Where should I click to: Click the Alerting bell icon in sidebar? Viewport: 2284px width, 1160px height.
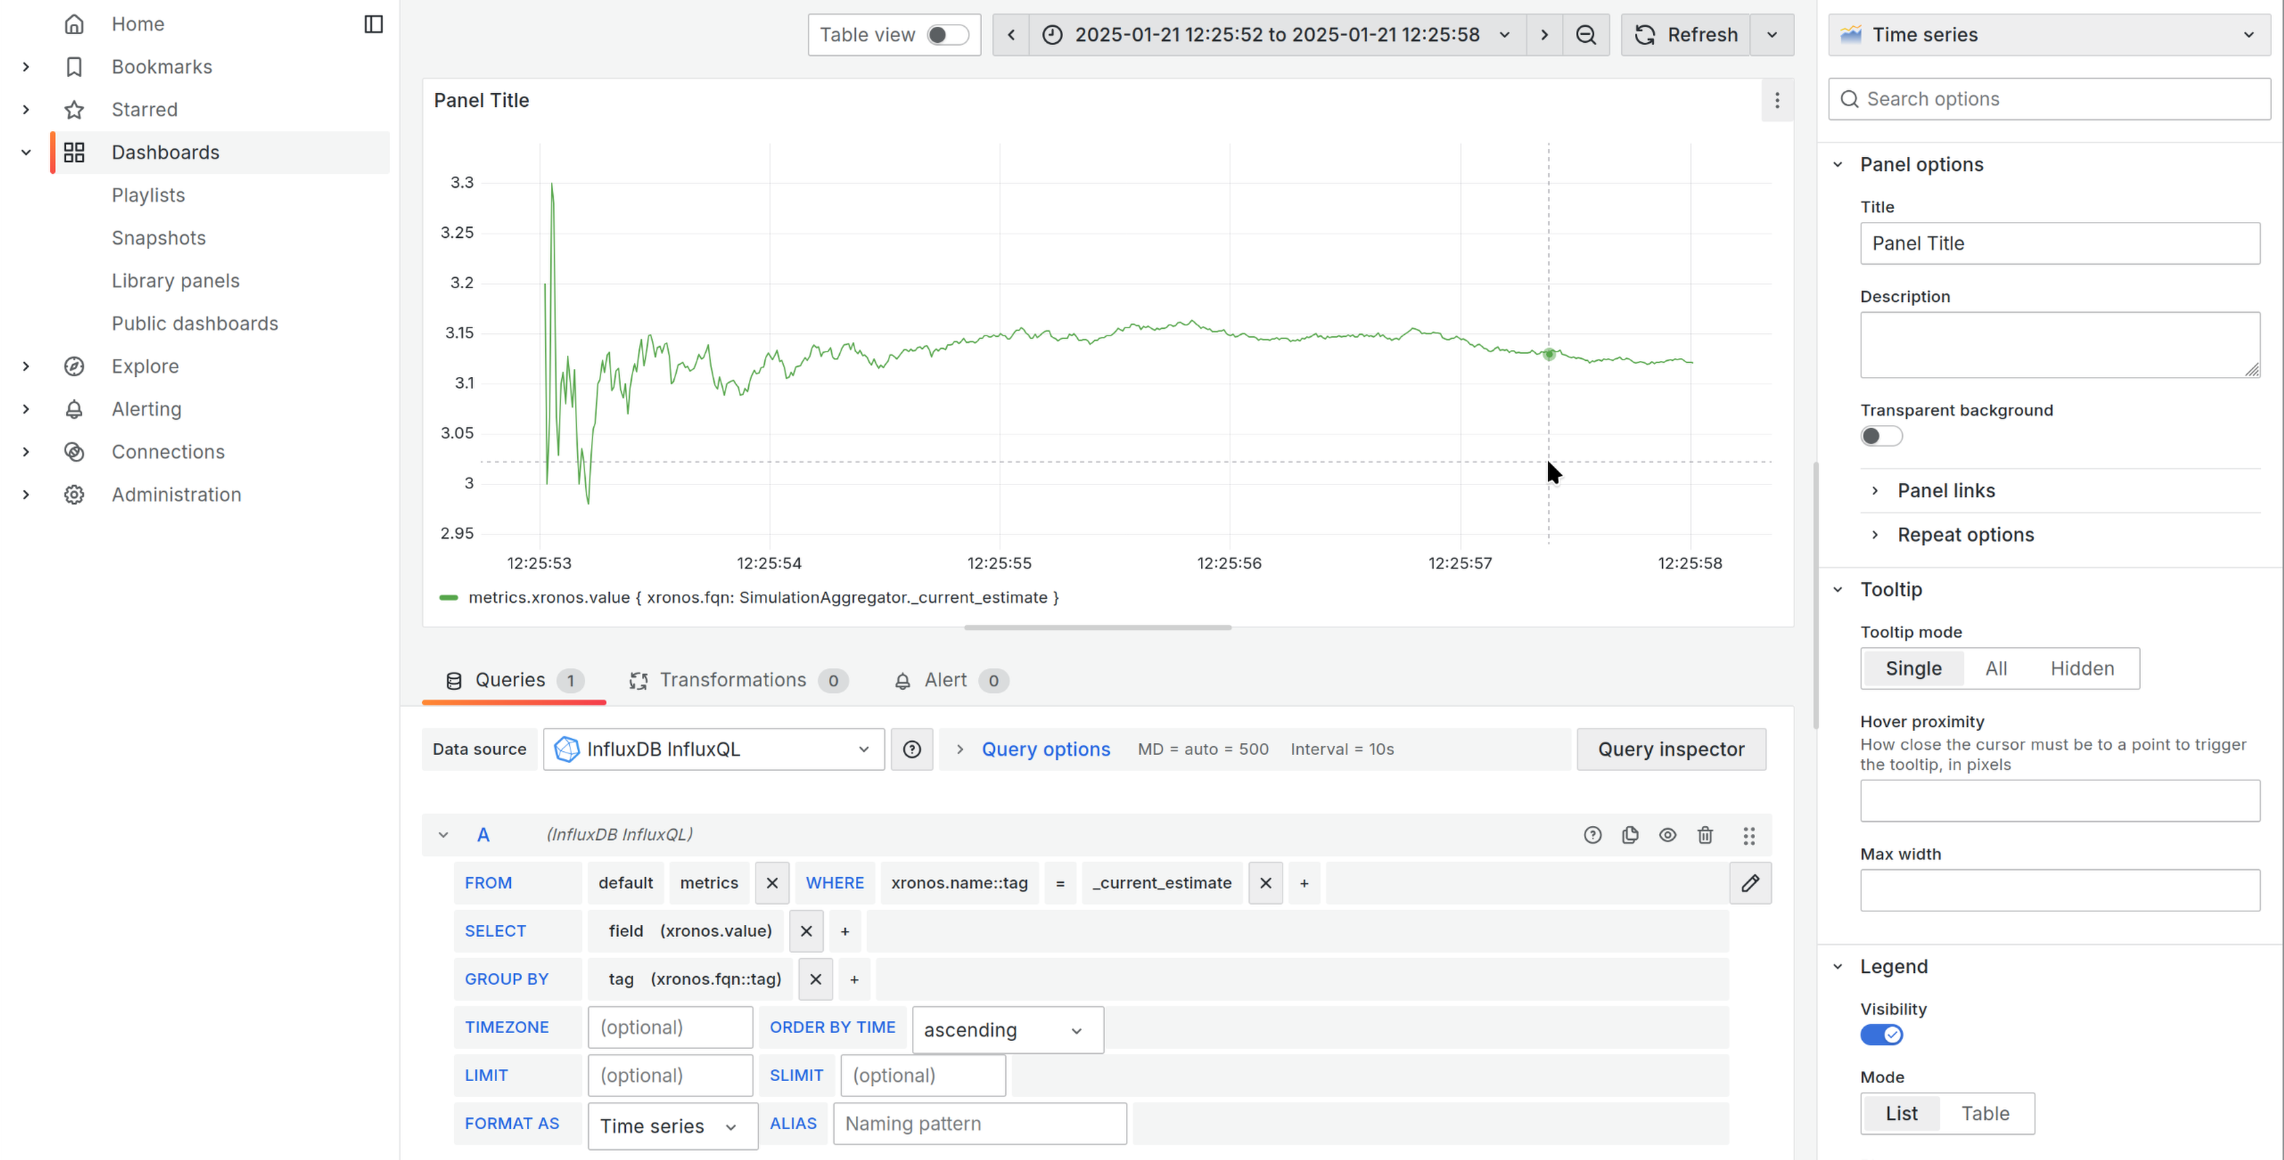click(74, 408)
